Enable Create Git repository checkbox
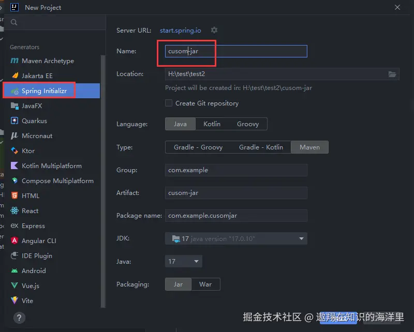 (x=169, y=103)
